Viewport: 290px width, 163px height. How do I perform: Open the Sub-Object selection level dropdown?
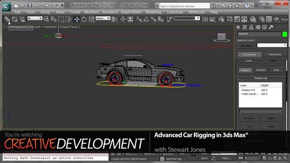click(x=272, y=45)
